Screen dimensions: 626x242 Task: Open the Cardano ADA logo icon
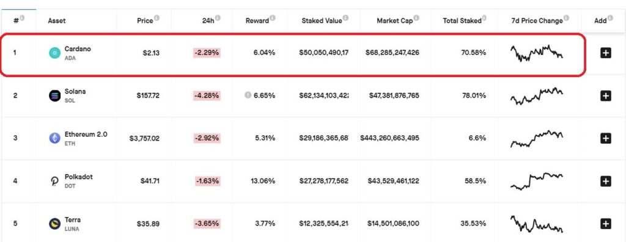54,53
